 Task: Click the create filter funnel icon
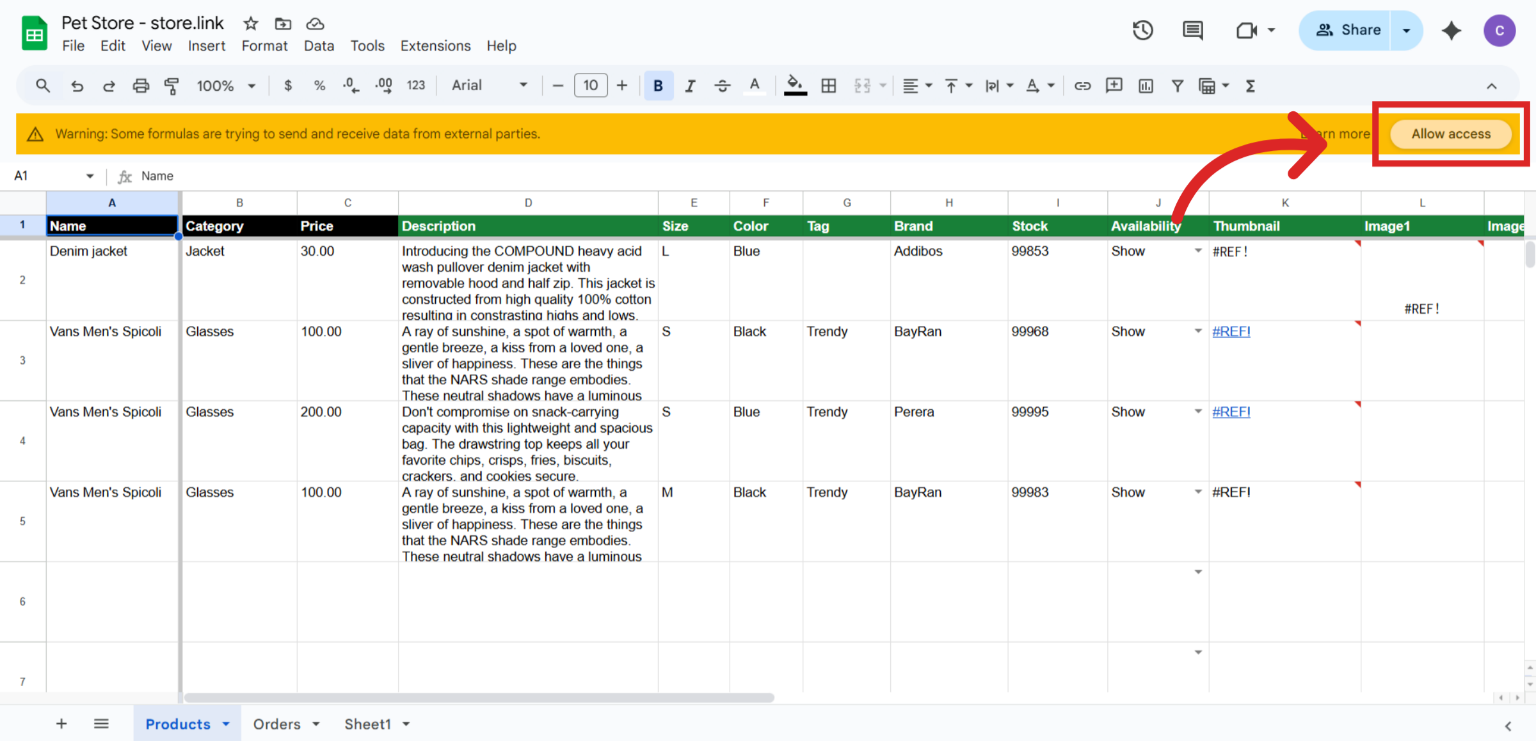1177,86
